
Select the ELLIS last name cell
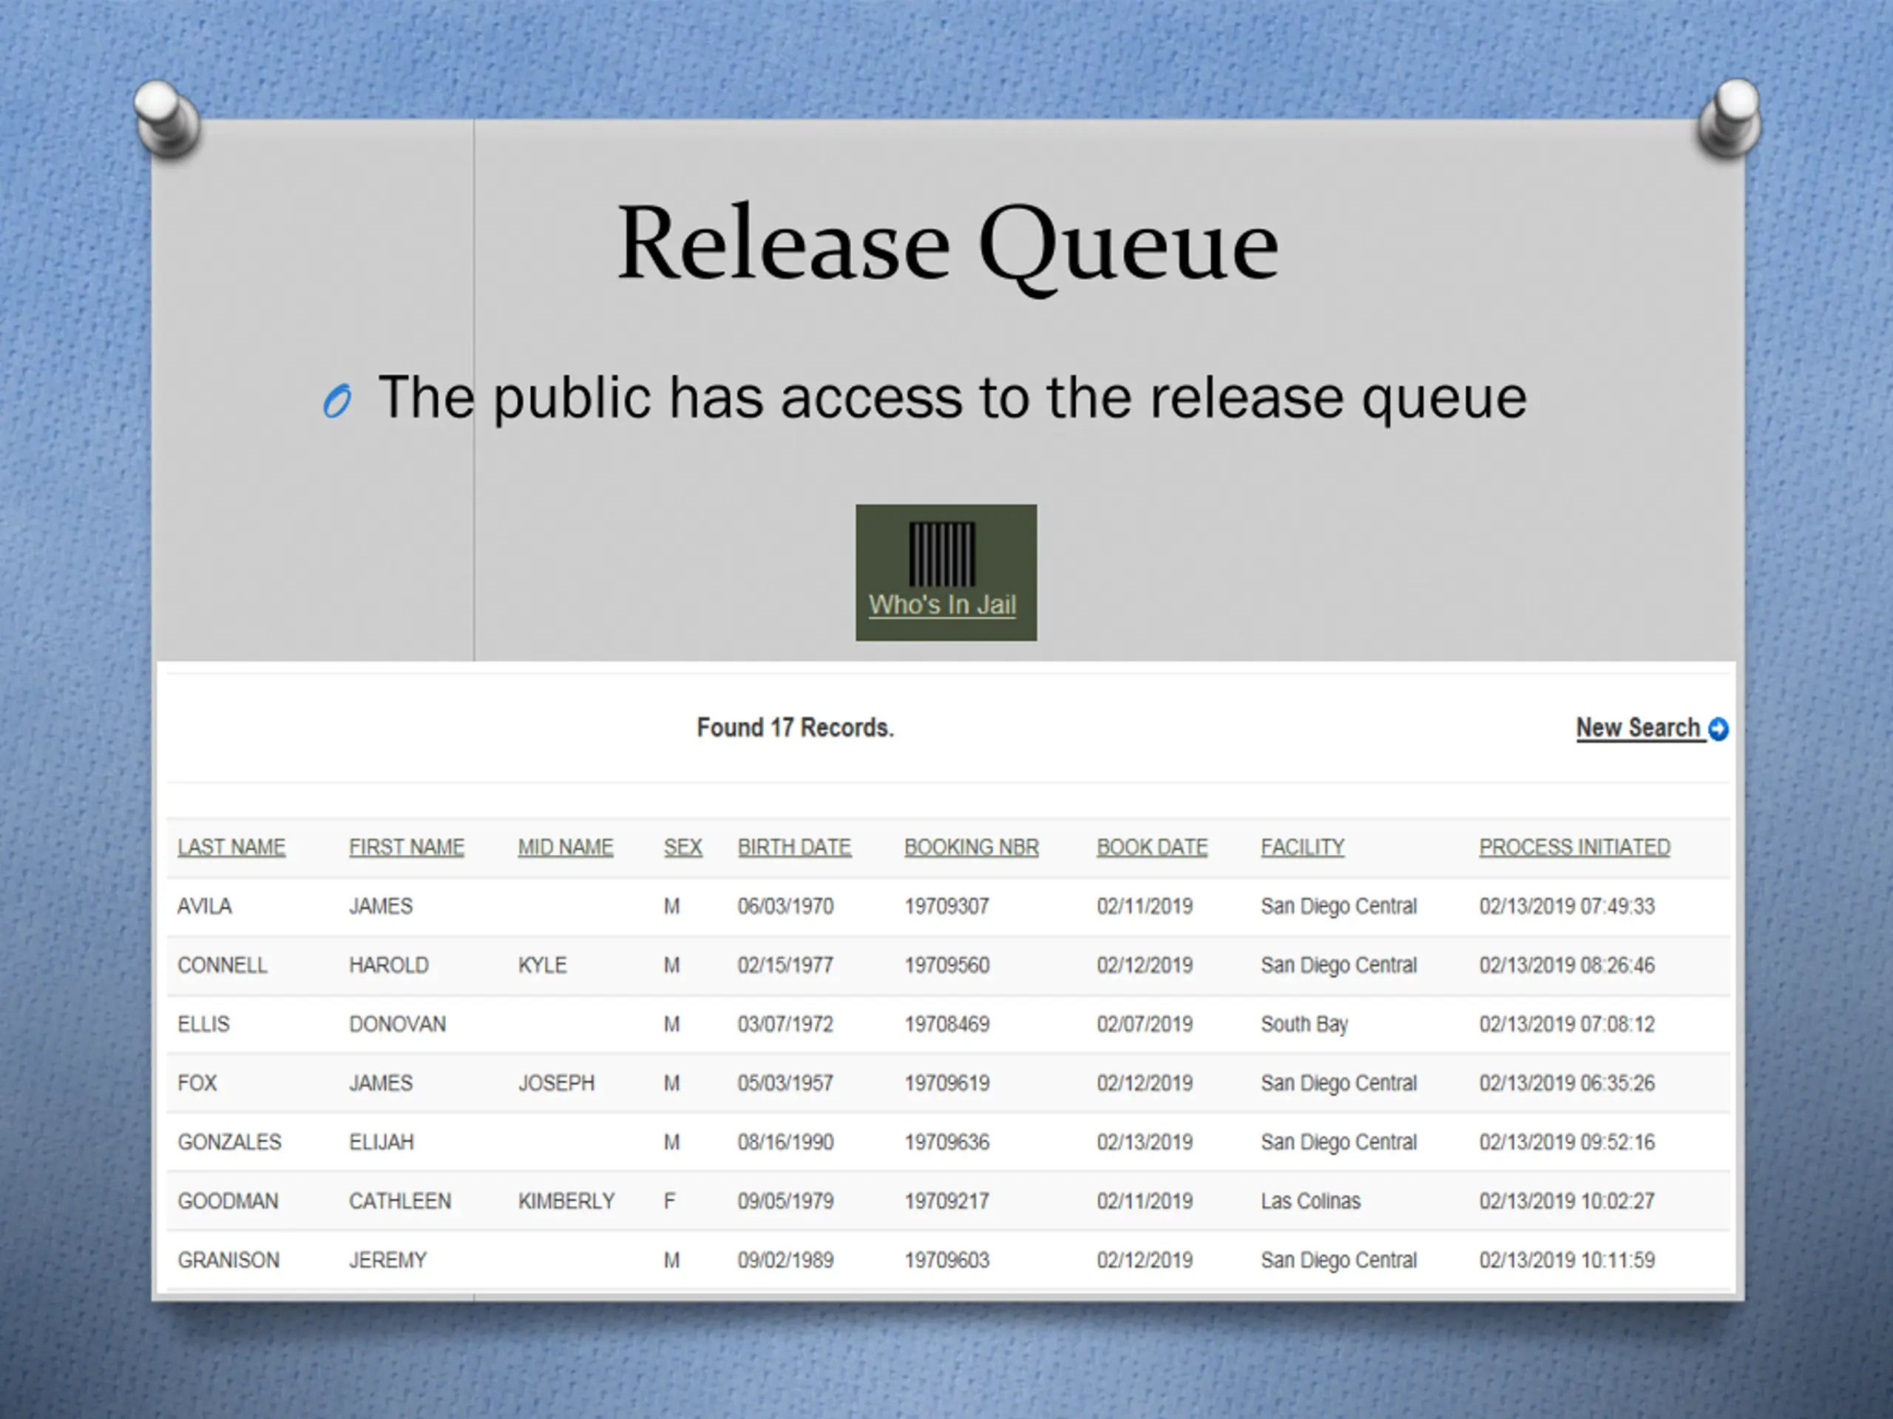point(203,1024)
